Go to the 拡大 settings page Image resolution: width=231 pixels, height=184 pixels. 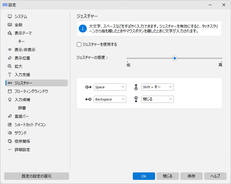click(x=37, y=66)
